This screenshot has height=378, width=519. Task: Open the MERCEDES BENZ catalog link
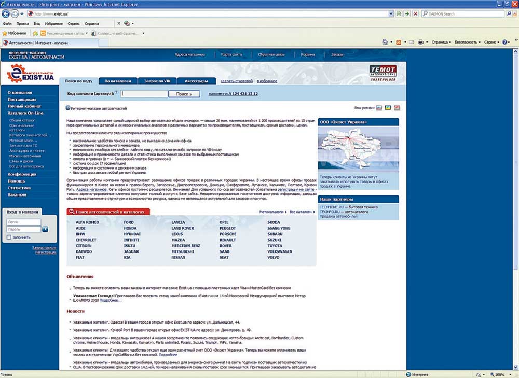186,246
